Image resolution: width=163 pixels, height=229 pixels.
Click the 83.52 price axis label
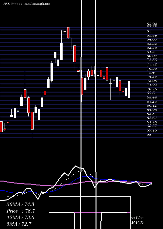pos(152,44)
